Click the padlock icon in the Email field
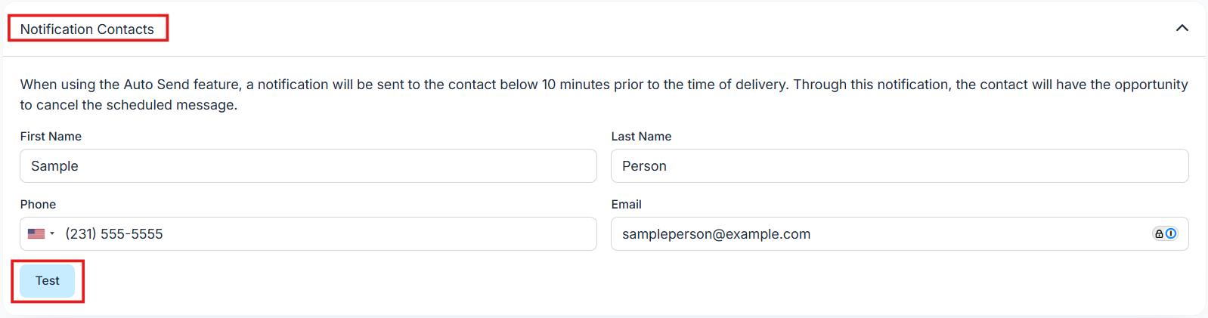The width and height of the screenshot is (1208, 318). (x=1159, y=234)
